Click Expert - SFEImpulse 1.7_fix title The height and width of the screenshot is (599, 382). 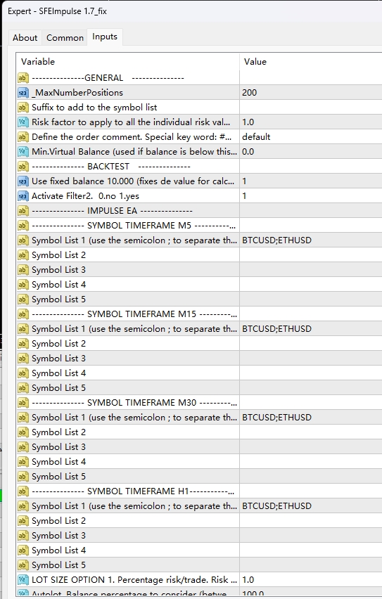58,11
